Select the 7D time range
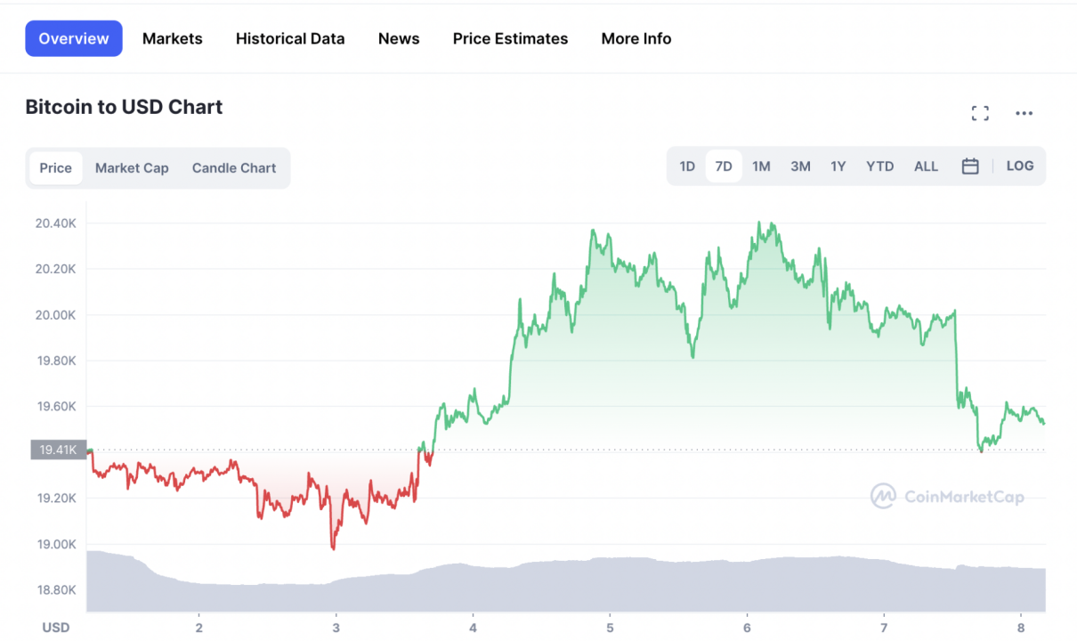Viewport: 1077px width, 641px height. (724, 166)
